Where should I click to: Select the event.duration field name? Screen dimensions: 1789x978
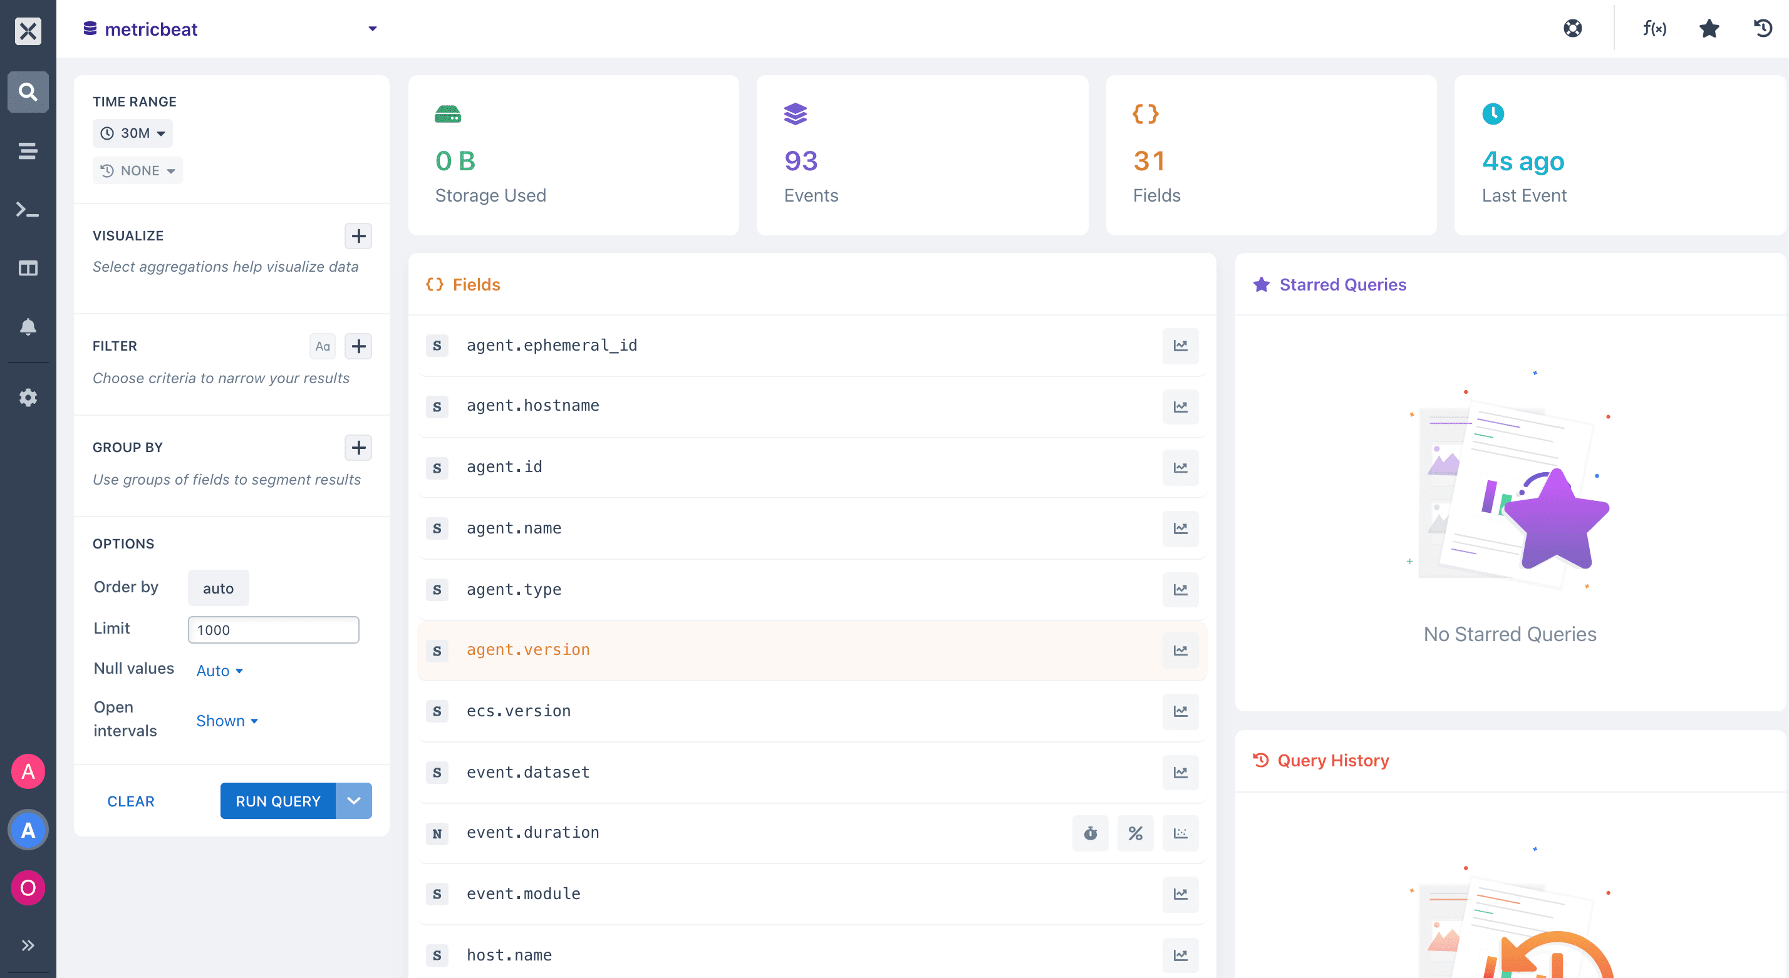(532, 832)
